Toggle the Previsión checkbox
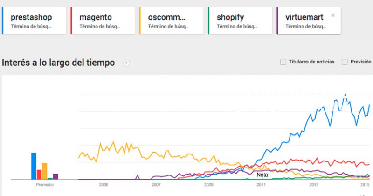The image size is (373, 196). click(345, 62)
